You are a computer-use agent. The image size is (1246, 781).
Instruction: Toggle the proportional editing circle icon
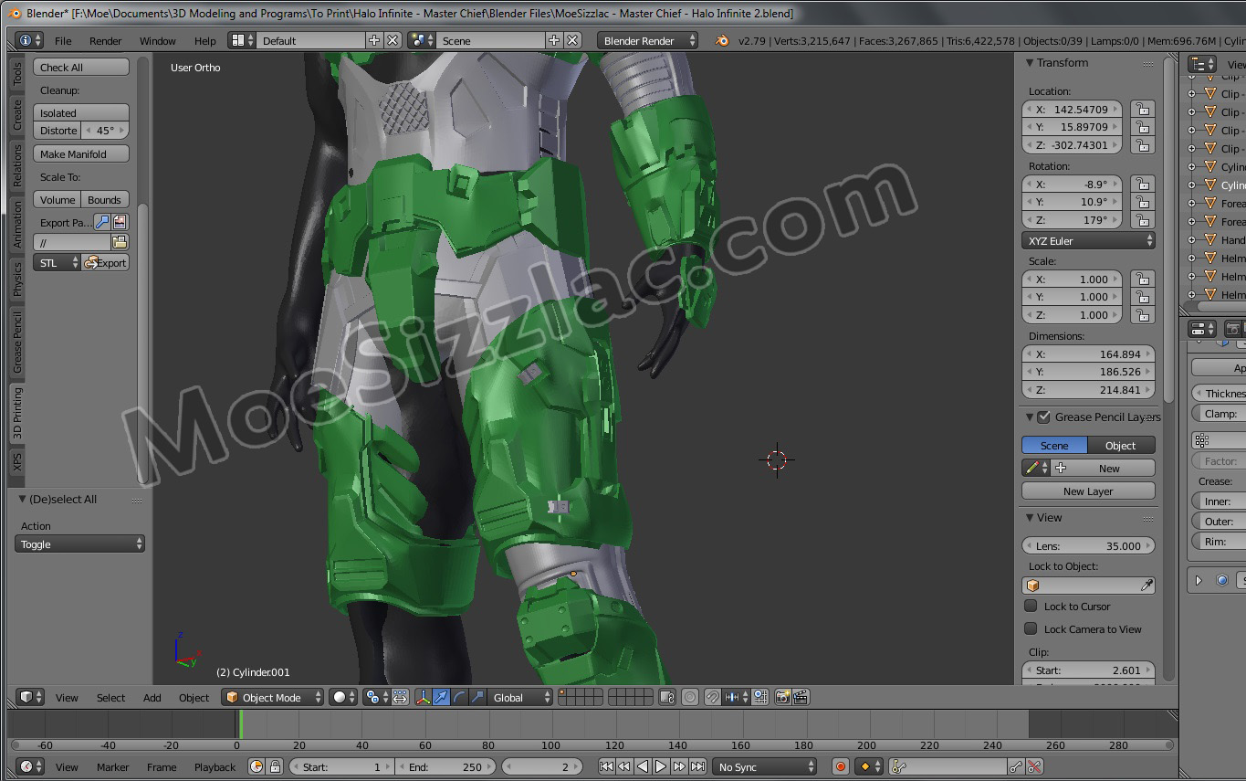(690, 698)
